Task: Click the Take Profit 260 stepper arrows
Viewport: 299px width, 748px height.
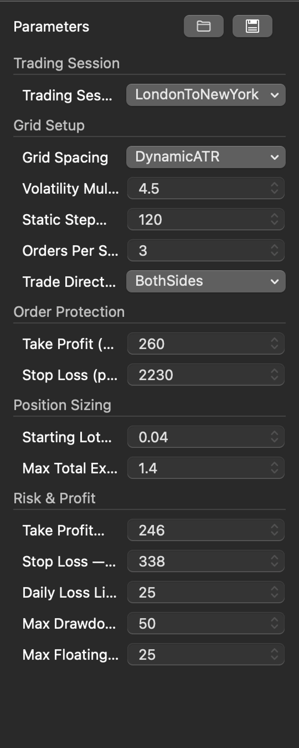Action: [x=275, y=344]
